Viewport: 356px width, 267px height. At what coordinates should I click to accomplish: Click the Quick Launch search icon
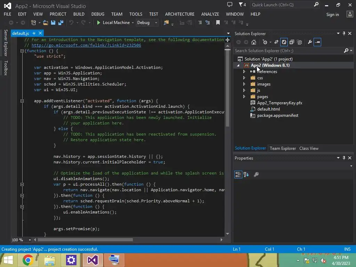[x=316, y=5]
